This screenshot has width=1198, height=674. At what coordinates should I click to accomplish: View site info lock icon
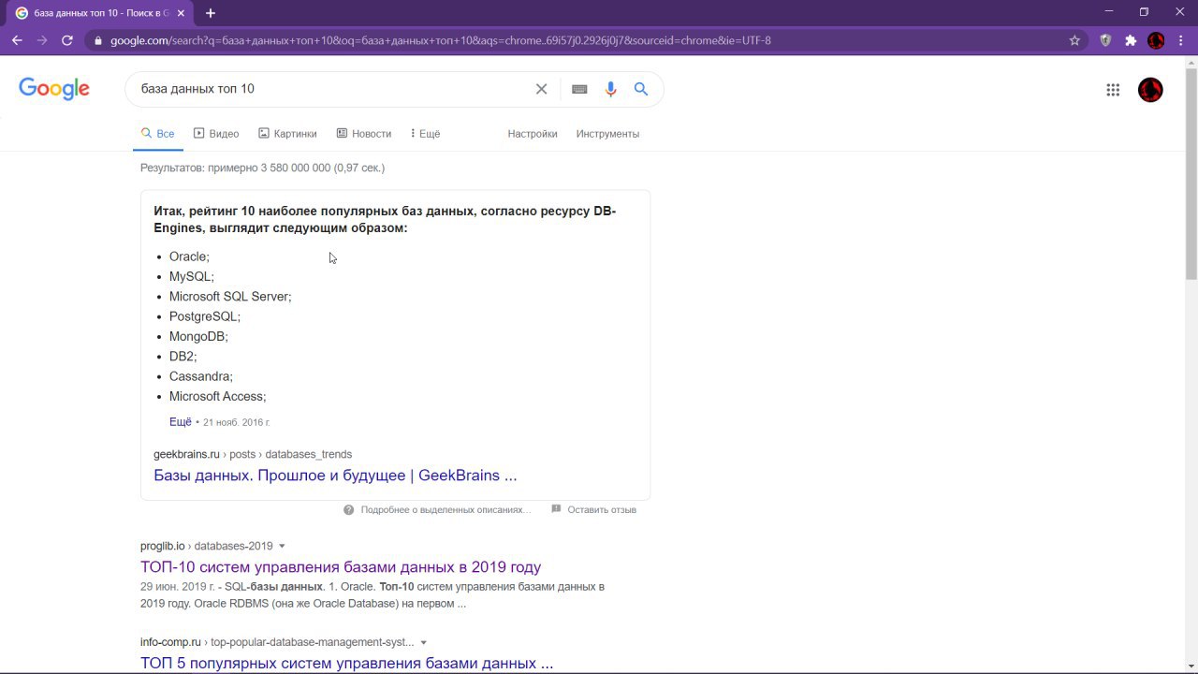click(x=97, y=40)
